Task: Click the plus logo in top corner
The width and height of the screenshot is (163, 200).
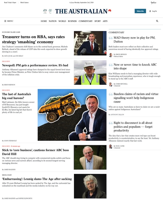Action: point(153,3)
